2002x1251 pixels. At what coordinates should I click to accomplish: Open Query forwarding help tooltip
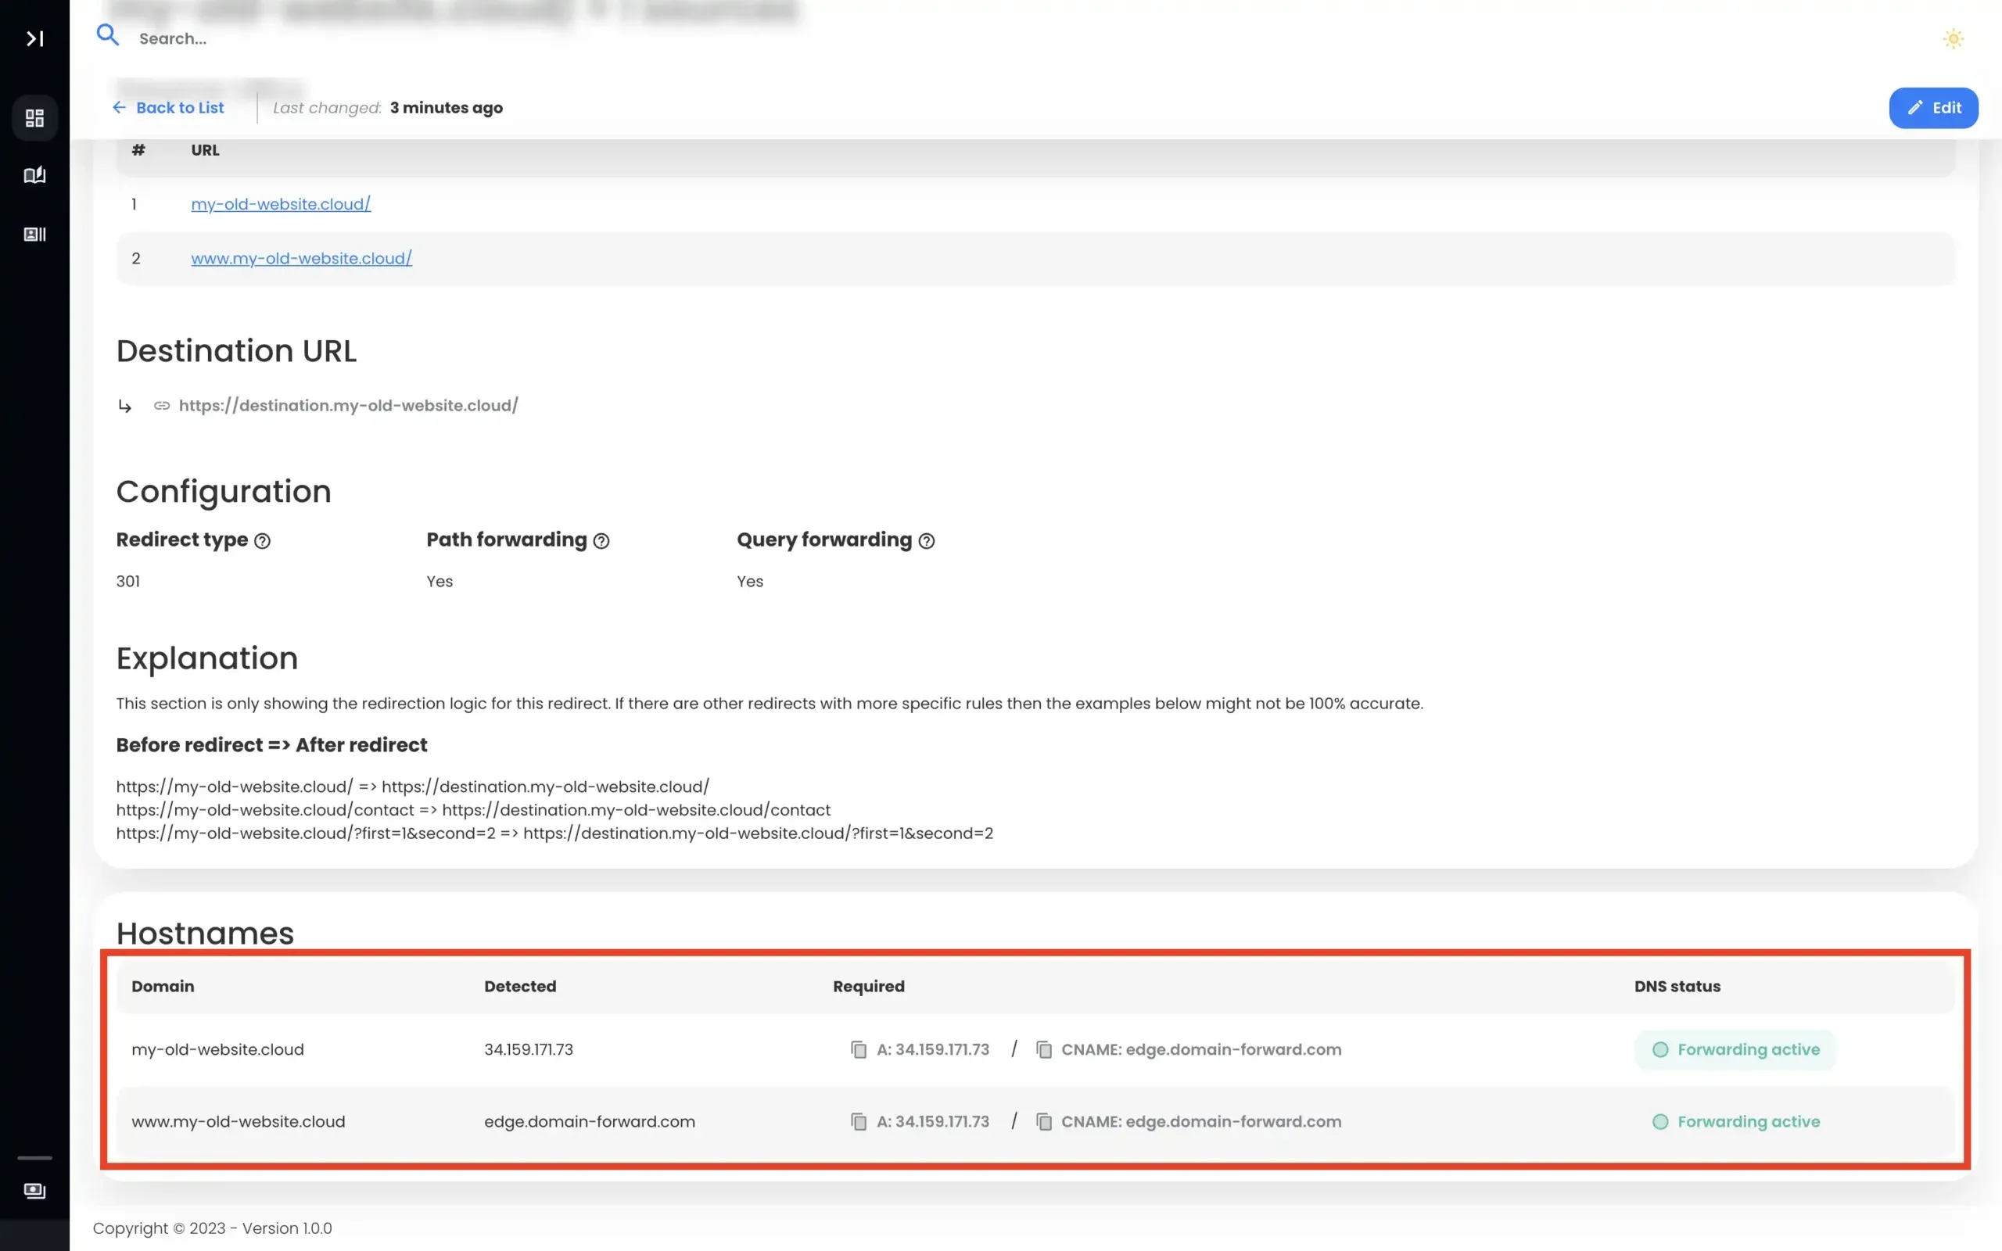(x=927, y=540)
